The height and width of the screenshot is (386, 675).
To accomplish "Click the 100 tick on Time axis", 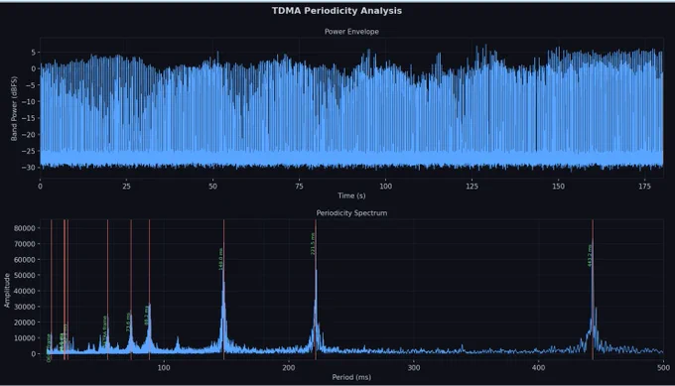I will coord(385,187).
